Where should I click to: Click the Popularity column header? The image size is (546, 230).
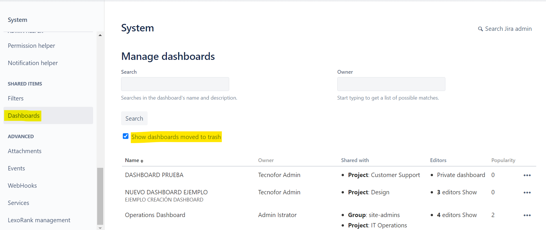pos(503,160)
